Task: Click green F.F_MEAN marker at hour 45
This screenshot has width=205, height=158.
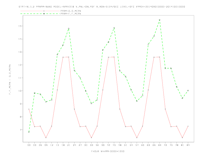Action: 114,28
